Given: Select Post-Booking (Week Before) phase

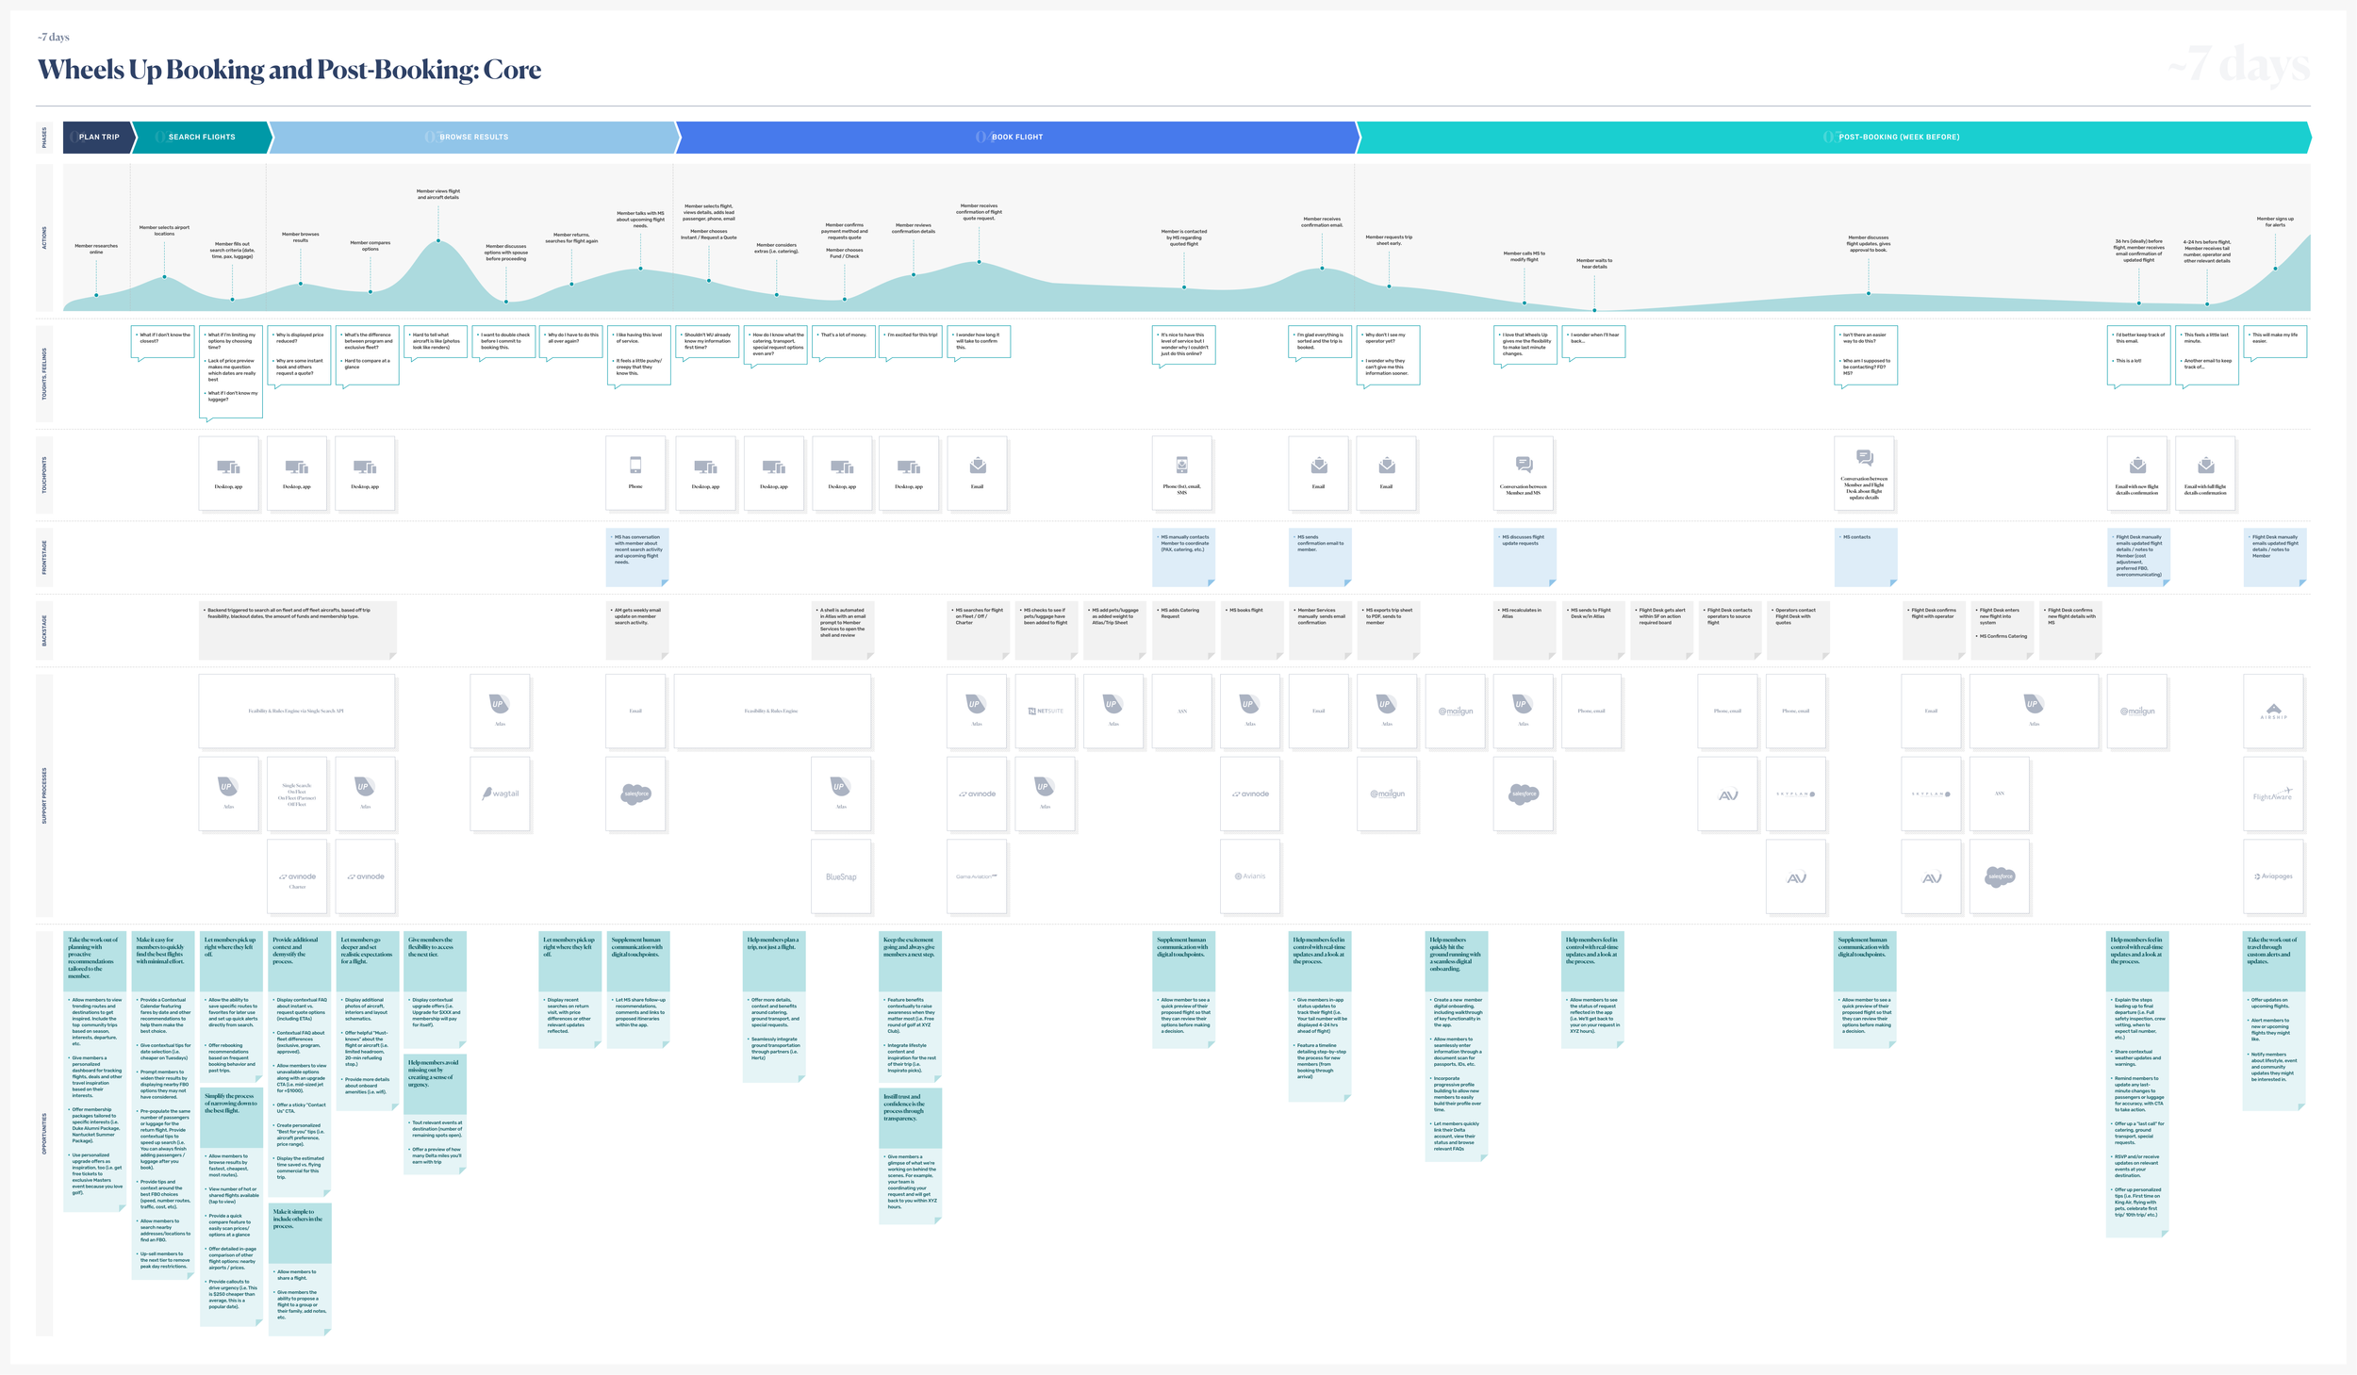Looking at the screenshot, I should (1898, 138).
